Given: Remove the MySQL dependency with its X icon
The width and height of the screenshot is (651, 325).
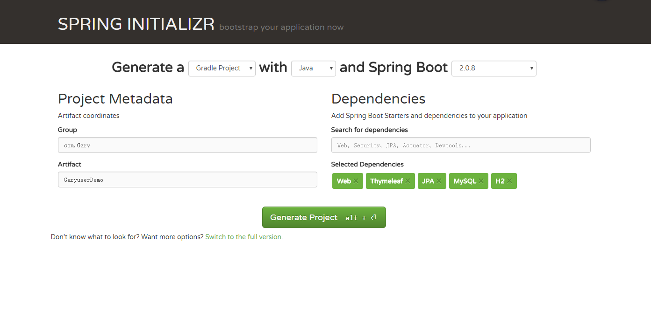Looking at the screenshot, I should pos(481,181).
